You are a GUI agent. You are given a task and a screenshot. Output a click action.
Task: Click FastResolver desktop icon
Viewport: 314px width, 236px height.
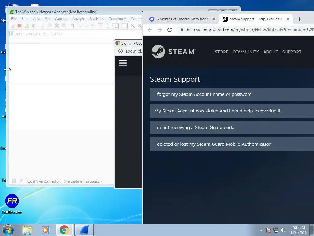pyautogui.click(x=12, y=204)
